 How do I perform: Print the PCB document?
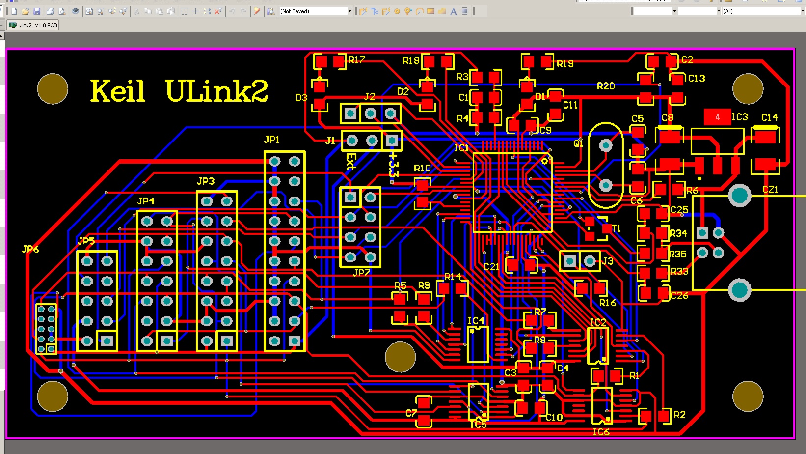point(50,11)
